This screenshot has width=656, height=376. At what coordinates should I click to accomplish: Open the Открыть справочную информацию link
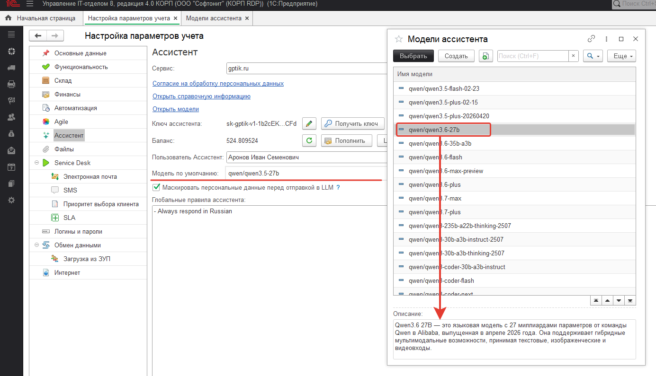(201, 96)
